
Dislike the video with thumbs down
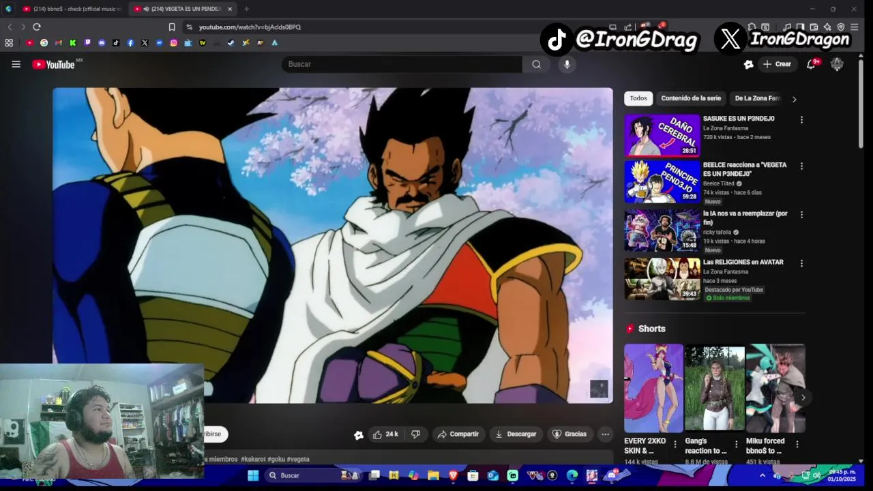(x=415, y=434)
